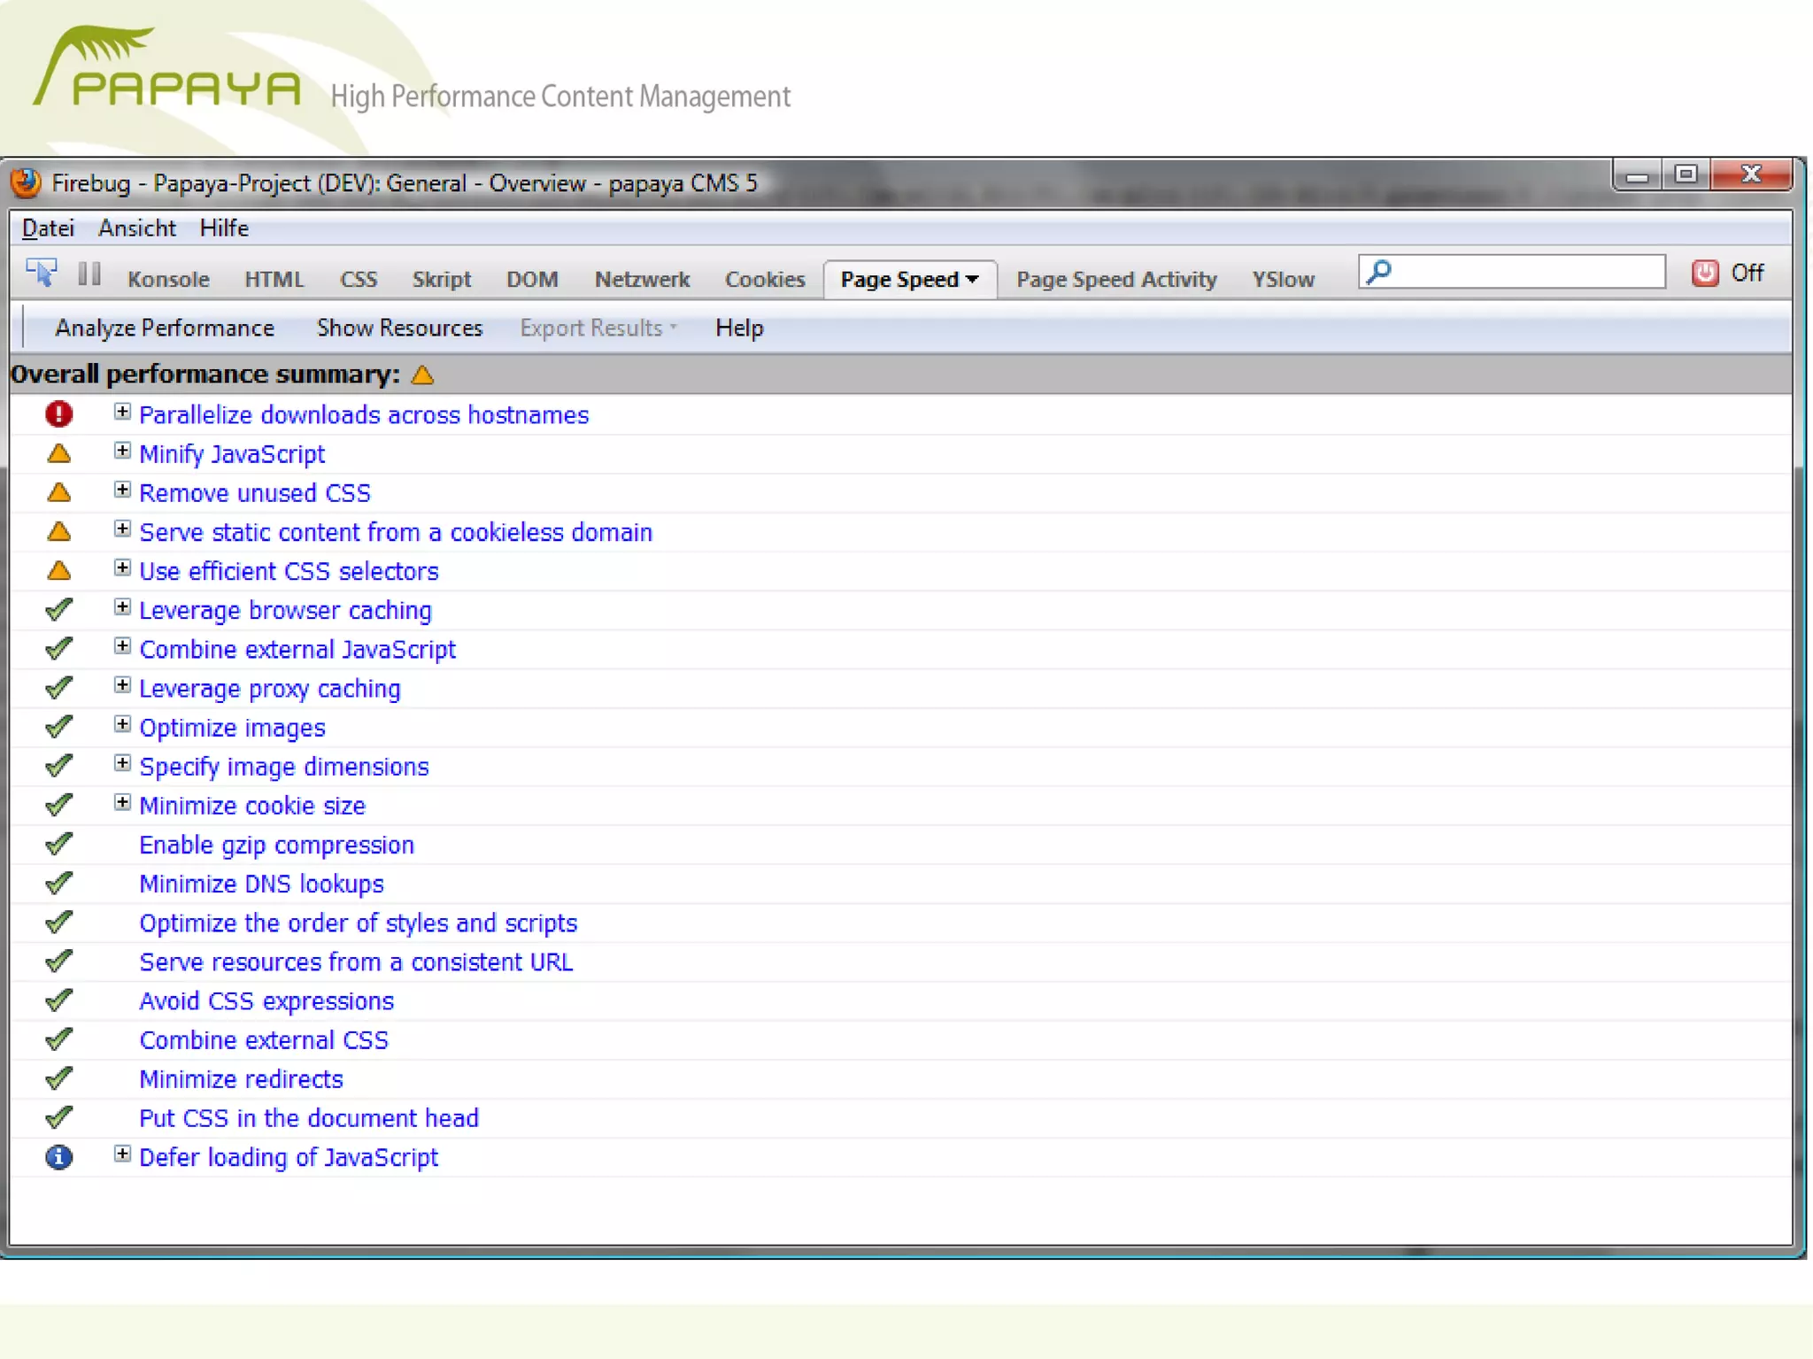Screen dimensions: 1813x1359
Task: Switch to the Konsole tab
Action: pyautogui.click(x=168, y=280)
